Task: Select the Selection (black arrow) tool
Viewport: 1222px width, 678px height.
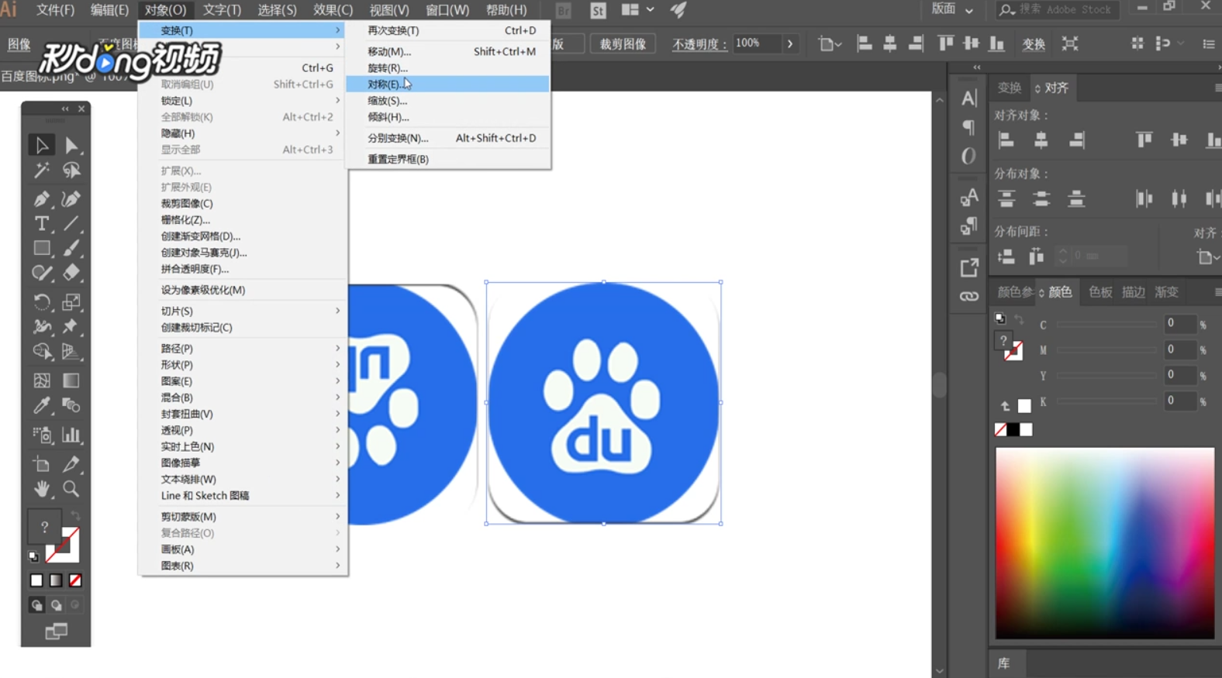Action: [41, 145]
